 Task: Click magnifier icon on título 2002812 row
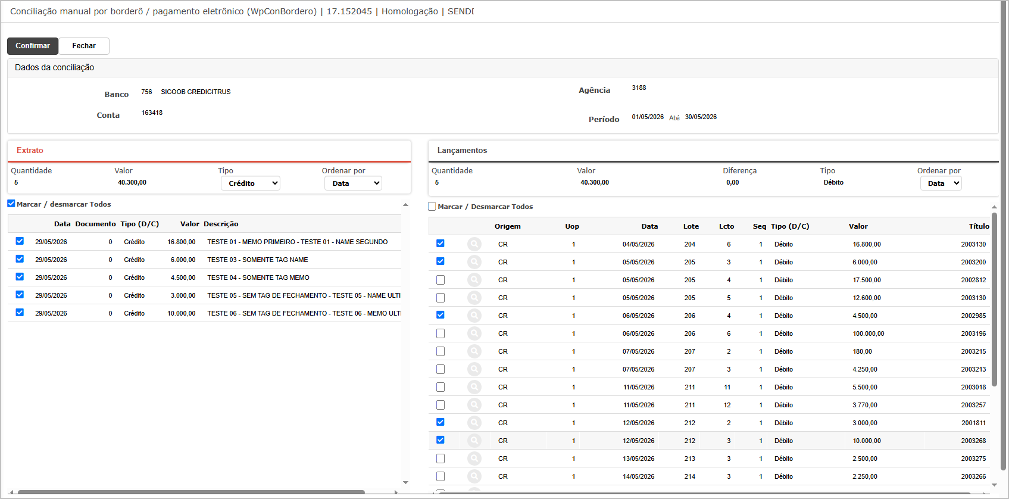(x=474, y=280)
